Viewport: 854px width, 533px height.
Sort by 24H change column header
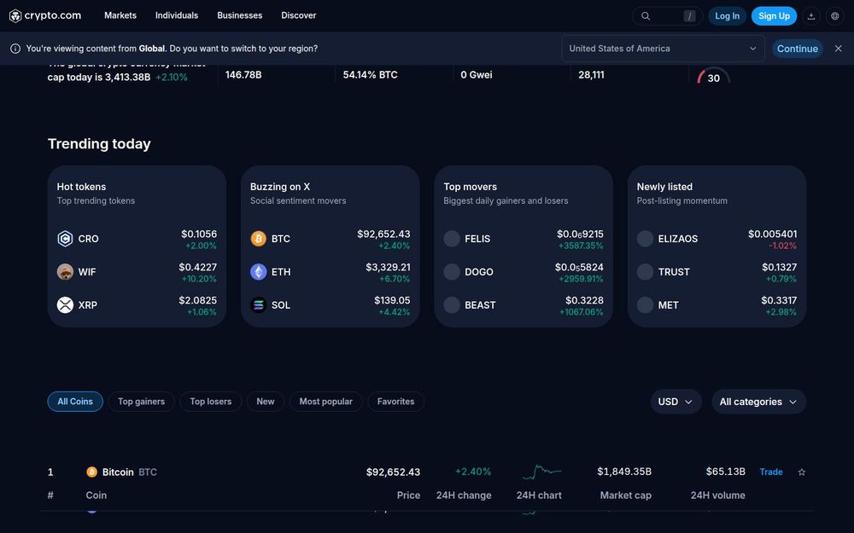pyautogui.click(x=464, y=495)
